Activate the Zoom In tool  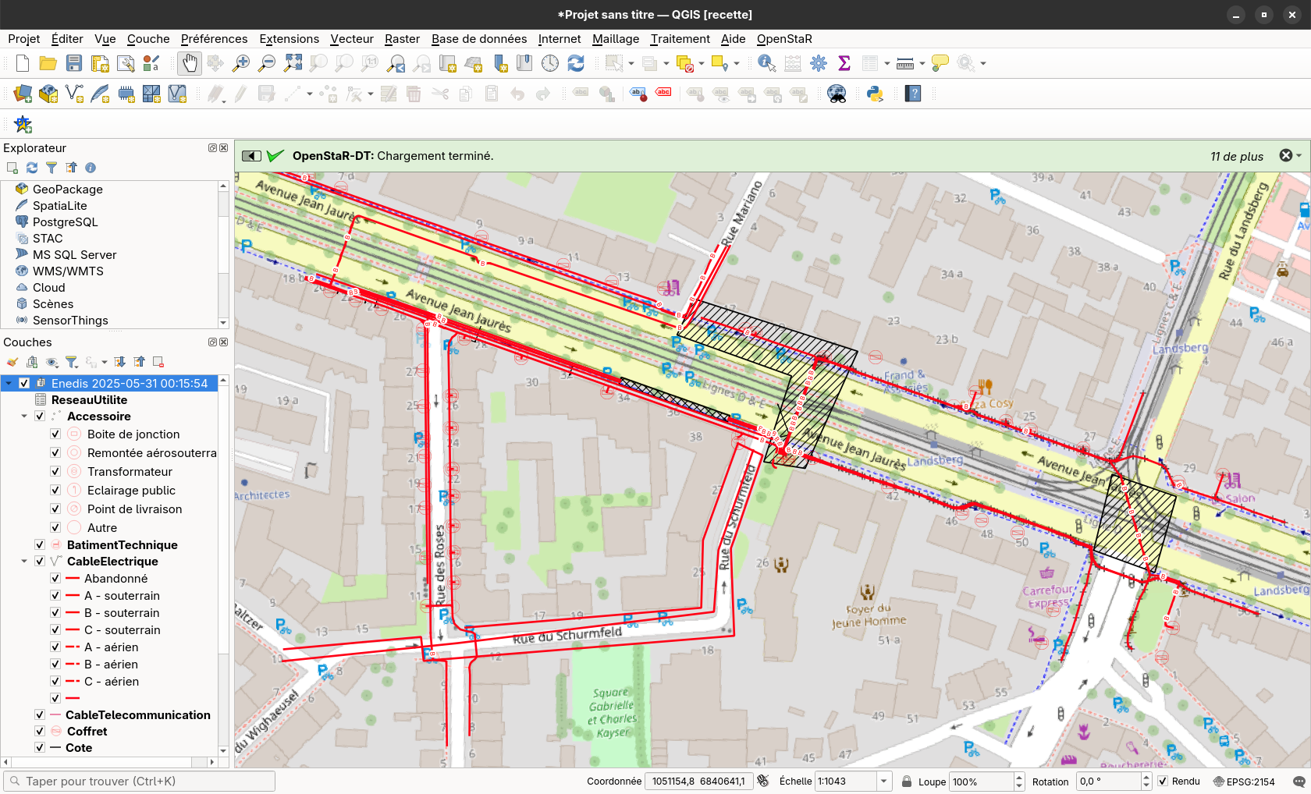[240, 63]
